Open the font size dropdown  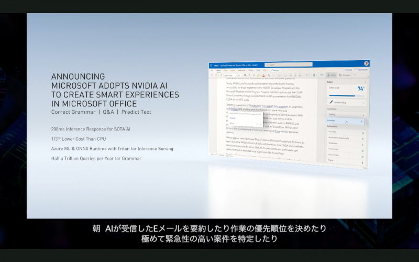click(x=240, y=75)
